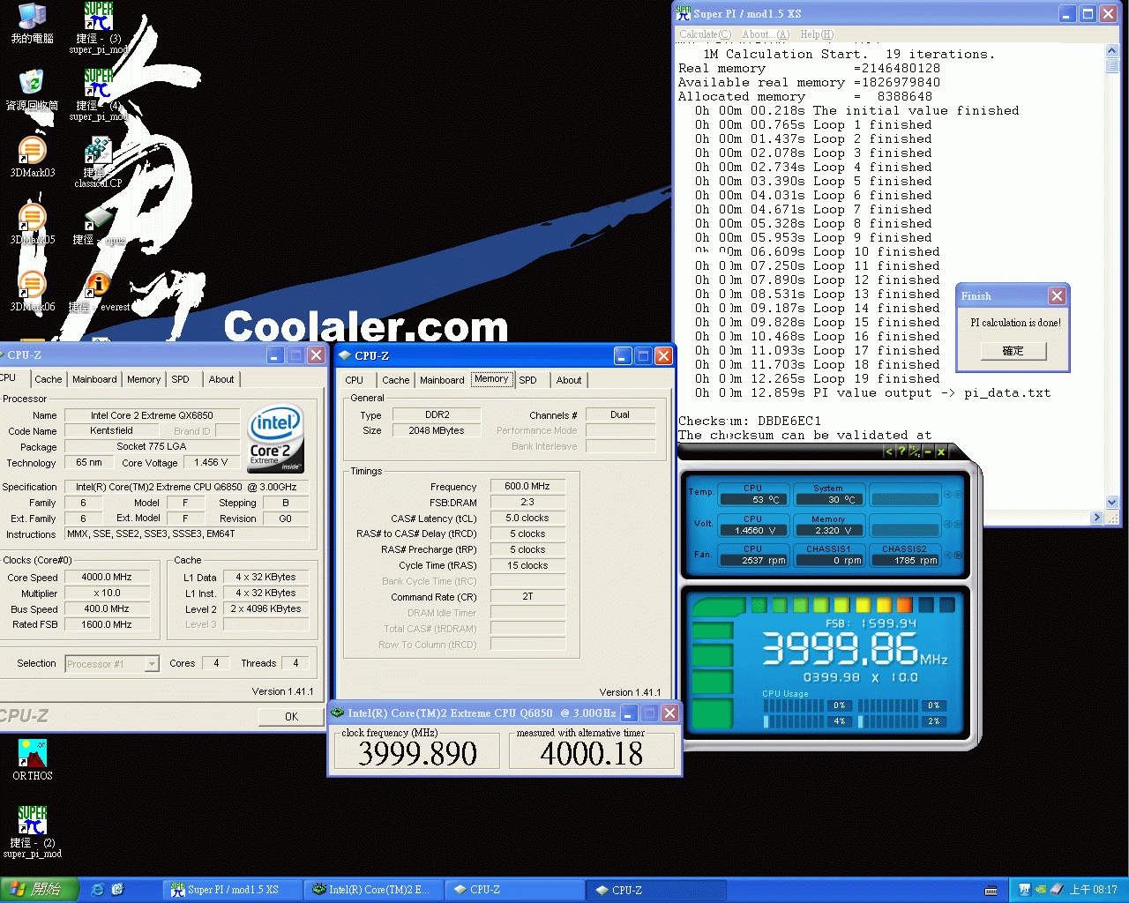1129x903 pixels.
Task: Click the Checksum: DBDE6EC1 line in Super PI
Action: (x=750, y=421)
